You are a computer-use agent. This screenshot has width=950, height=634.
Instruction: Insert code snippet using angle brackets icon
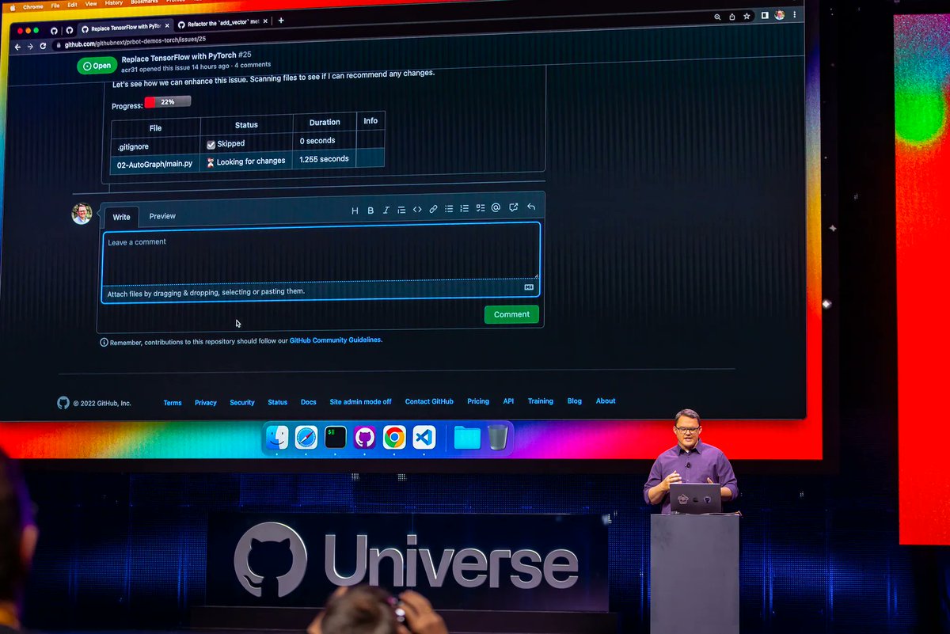pyautogui.click(x=417, y=210)
